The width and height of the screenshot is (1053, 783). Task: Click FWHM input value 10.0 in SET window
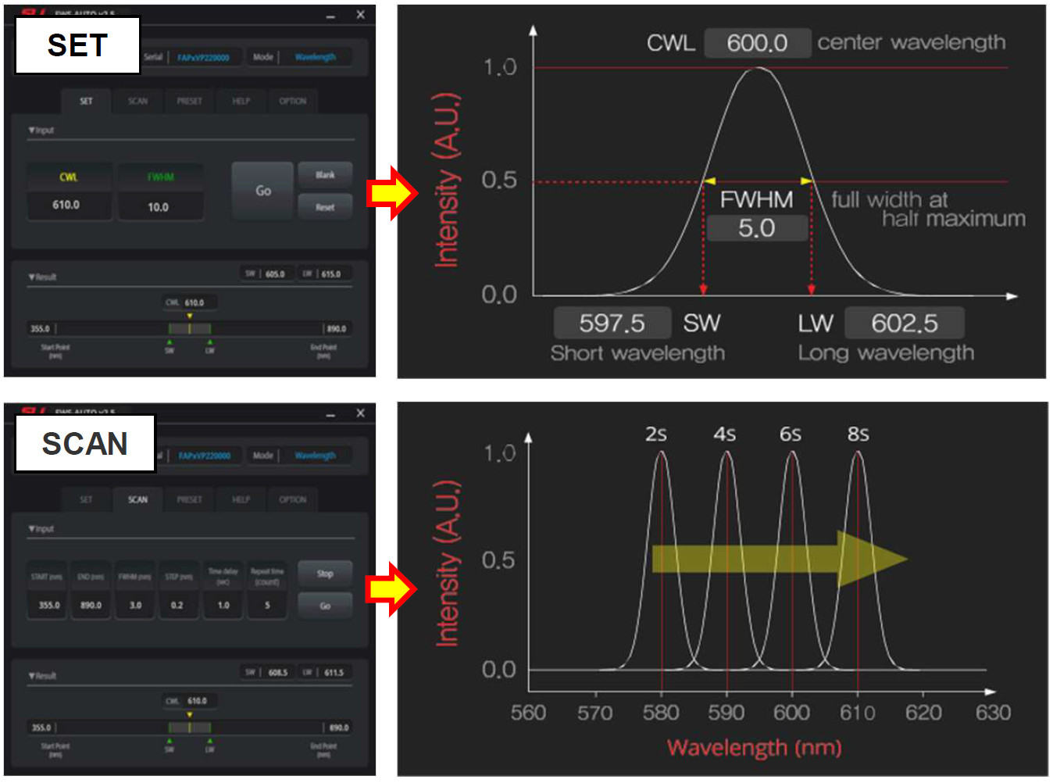(x=160, y=207)
